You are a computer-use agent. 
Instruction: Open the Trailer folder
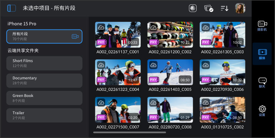pos(45,115)
